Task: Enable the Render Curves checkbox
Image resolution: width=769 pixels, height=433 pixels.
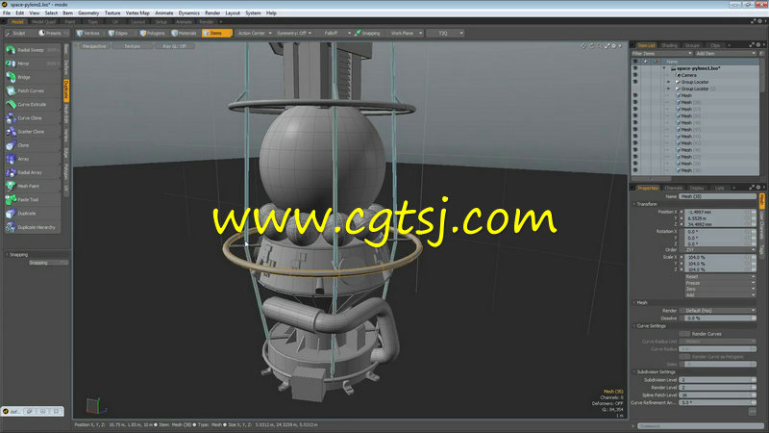Action: point(684,334)
